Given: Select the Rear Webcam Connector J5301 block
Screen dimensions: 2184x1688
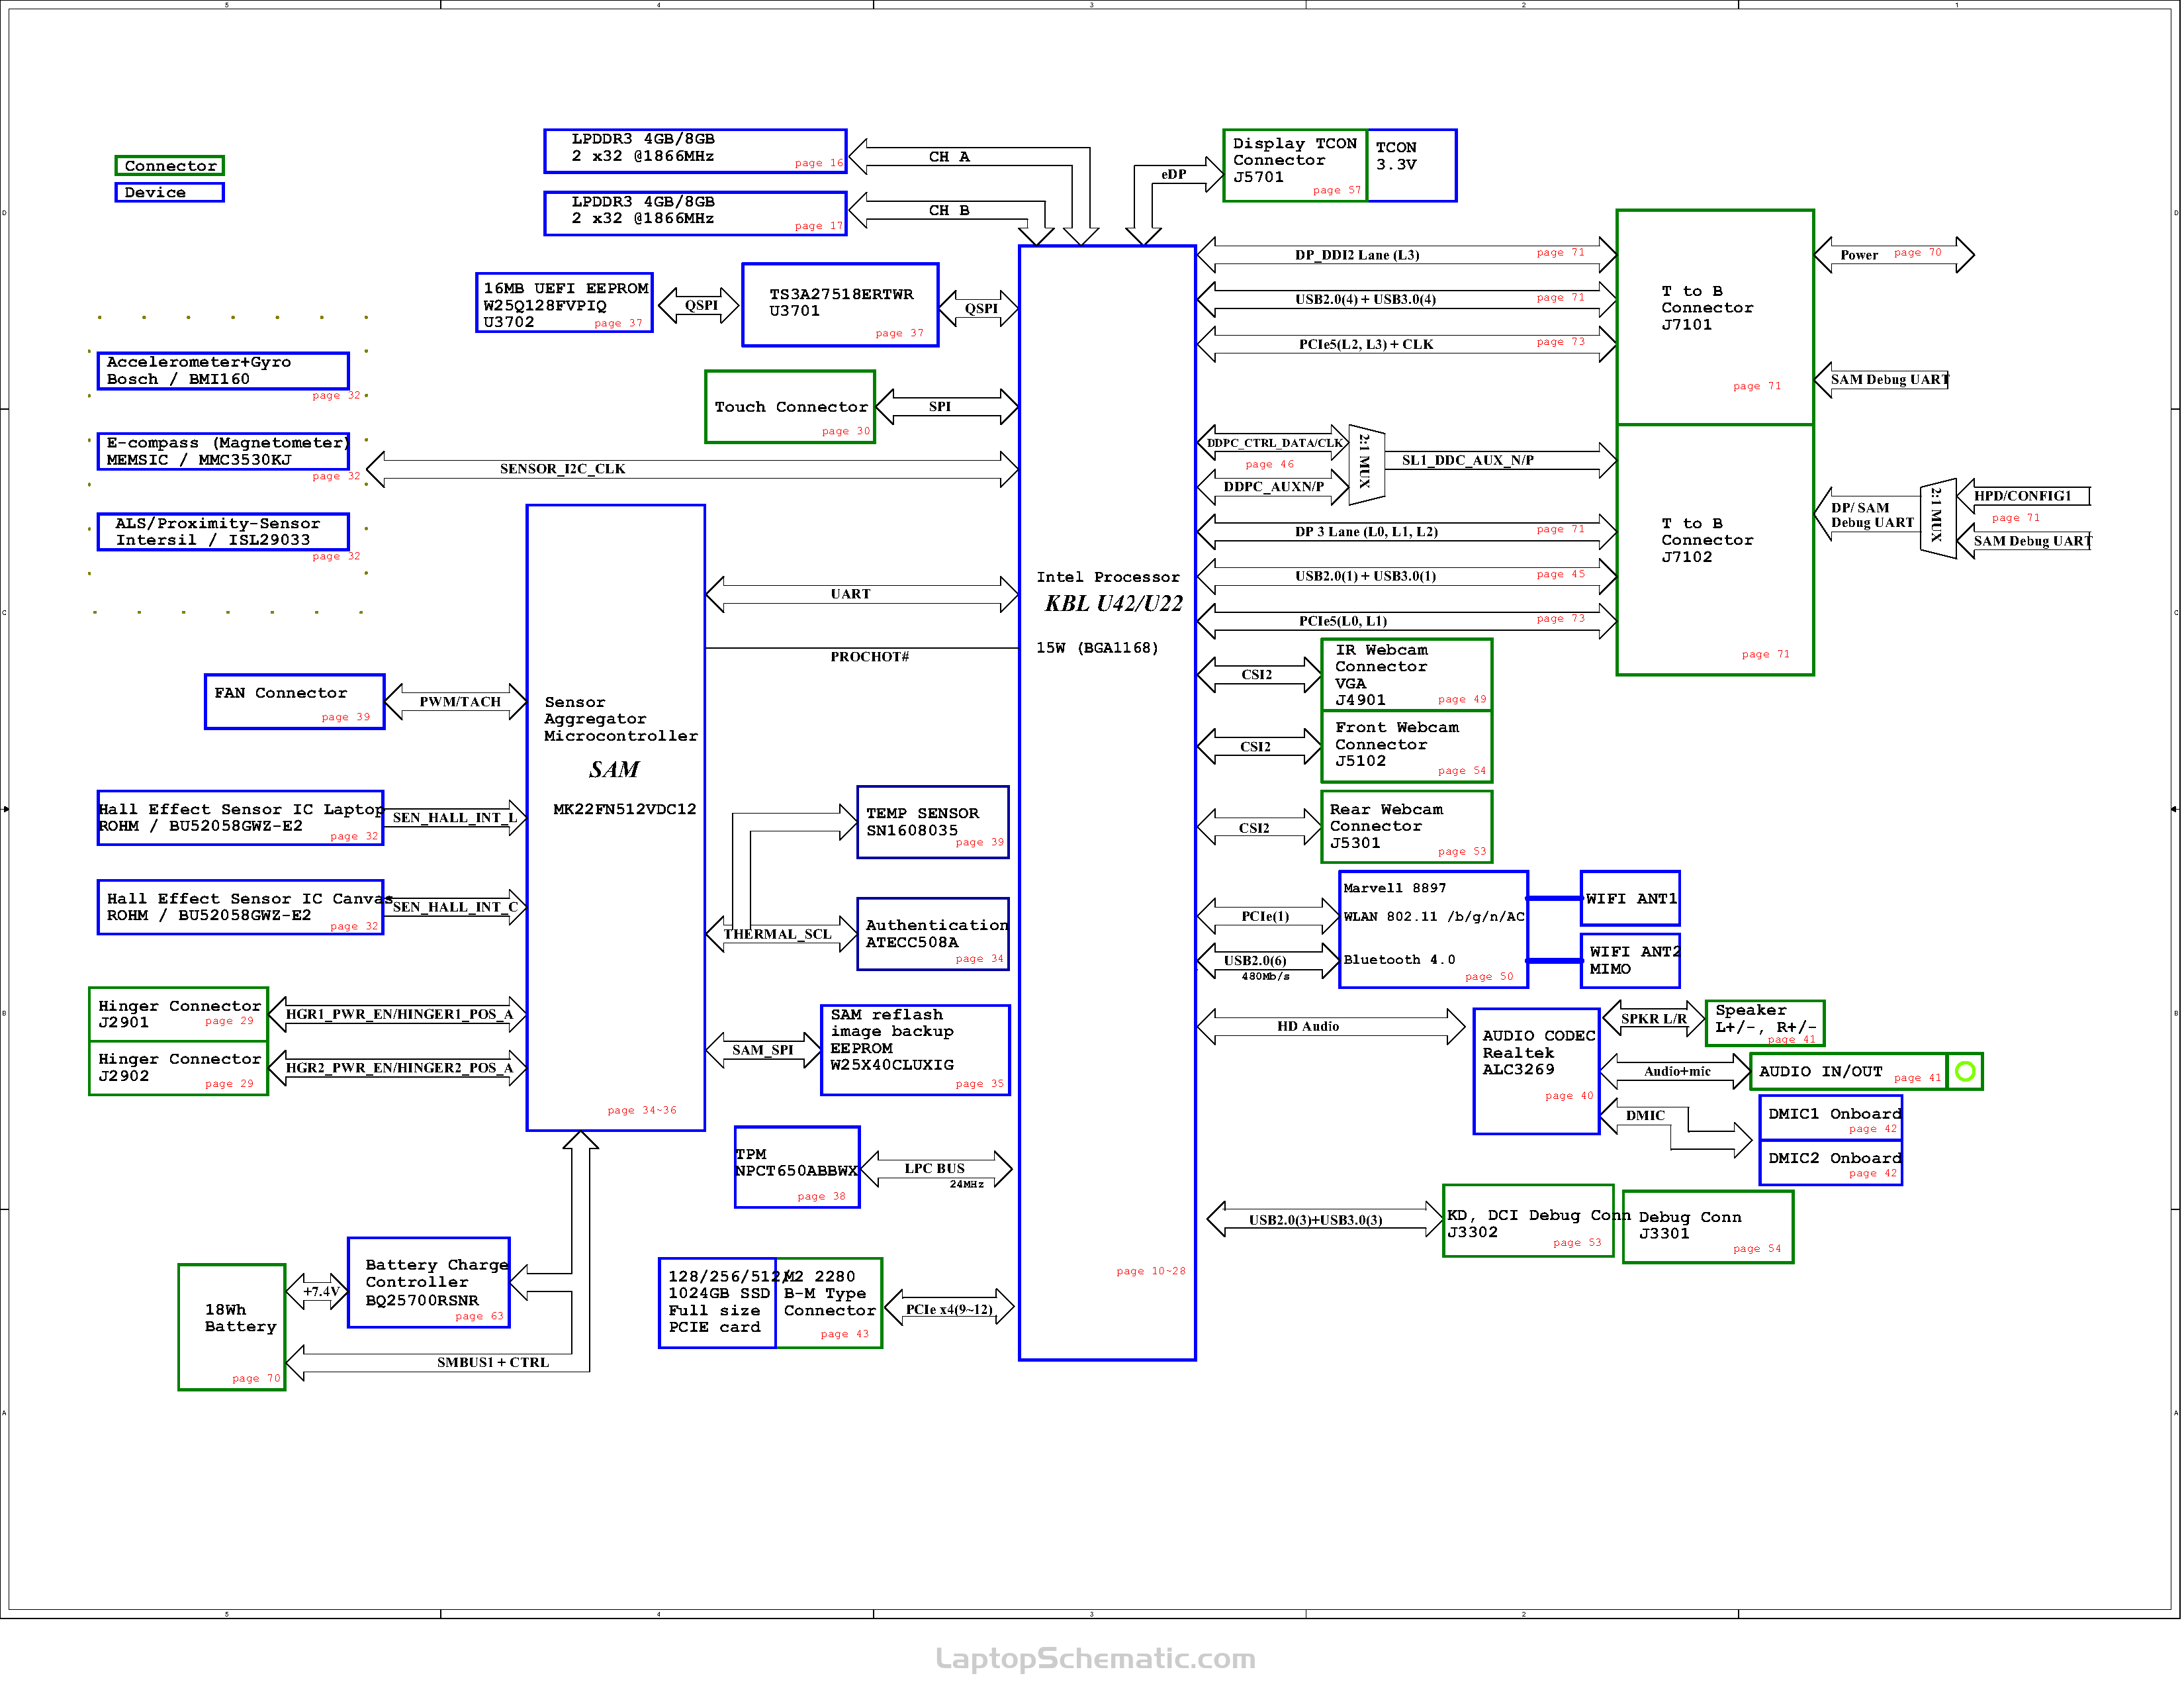Looking at the screenshot, I should click(1406, 826).
